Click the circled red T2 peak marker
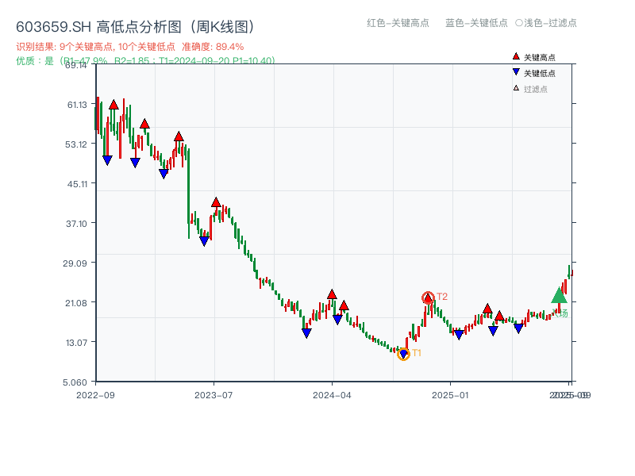Viewport: 635px width, 476px height. [427, 297]
